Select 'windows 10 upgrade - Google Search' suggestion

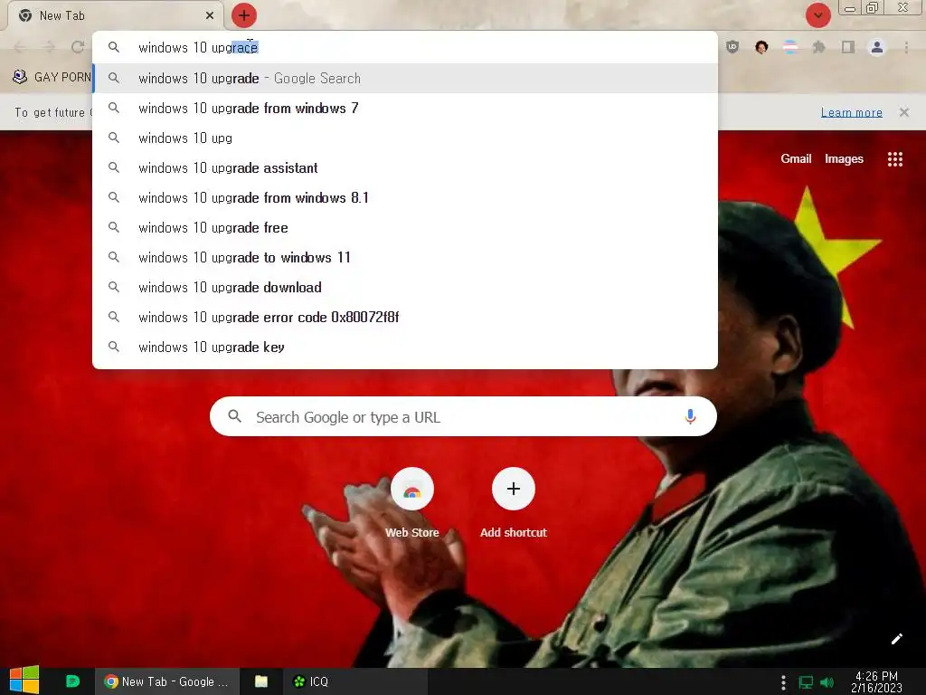(x=404, y=78)
